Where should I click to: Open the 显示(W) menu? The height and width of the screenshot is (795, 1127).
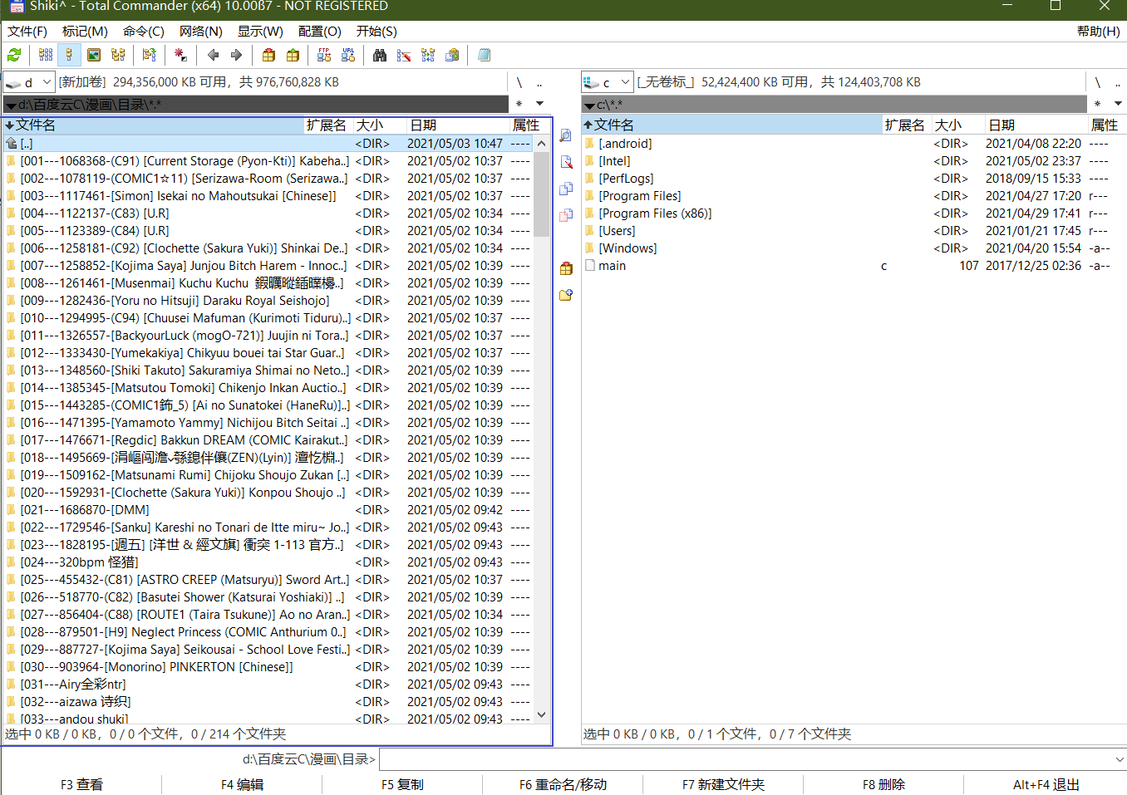260,32
